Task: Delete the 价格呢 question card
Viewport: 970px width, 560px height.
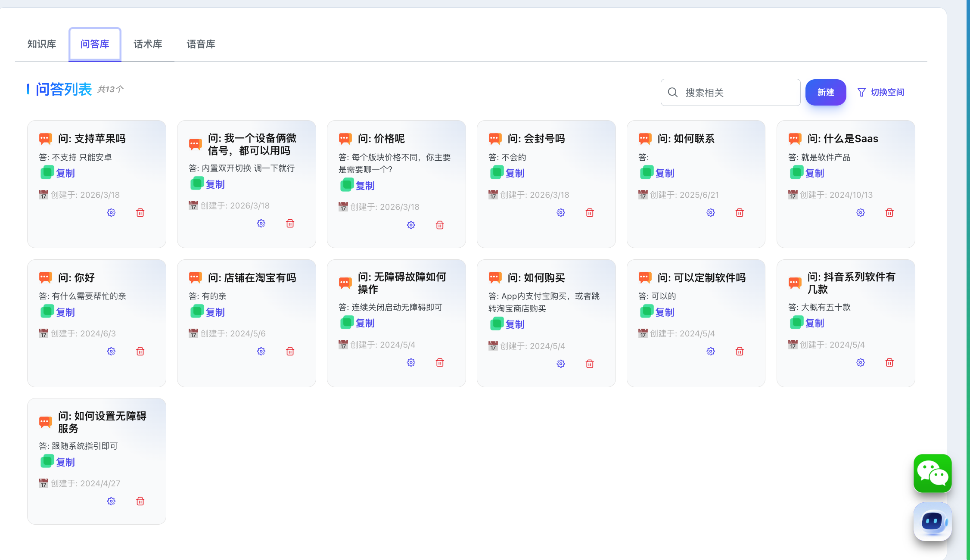Action: [x=440, y=225]
